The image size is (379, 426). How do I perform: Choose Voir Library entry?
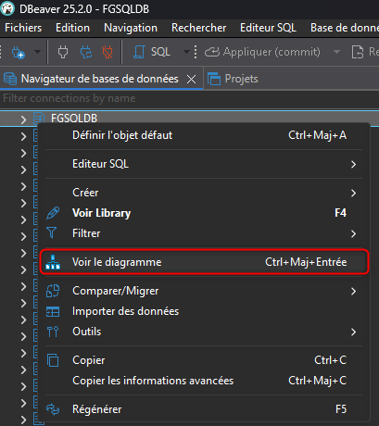click(204, 213)
